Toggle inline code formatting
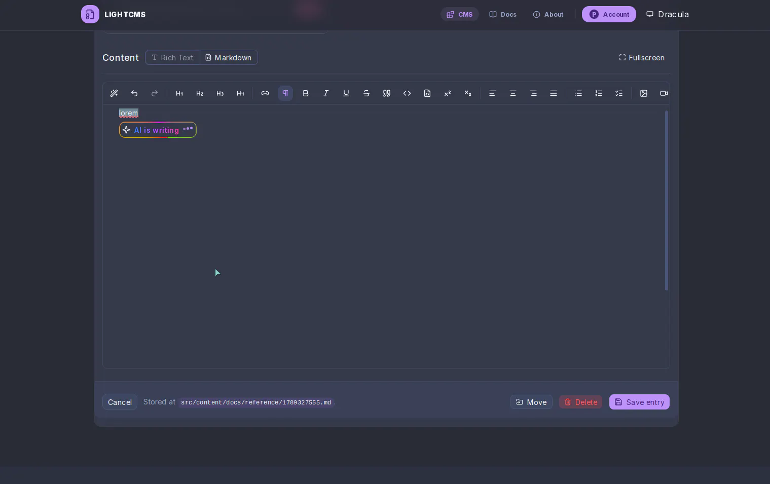Viewport: 770px width, 484px height. coord(407,93)
